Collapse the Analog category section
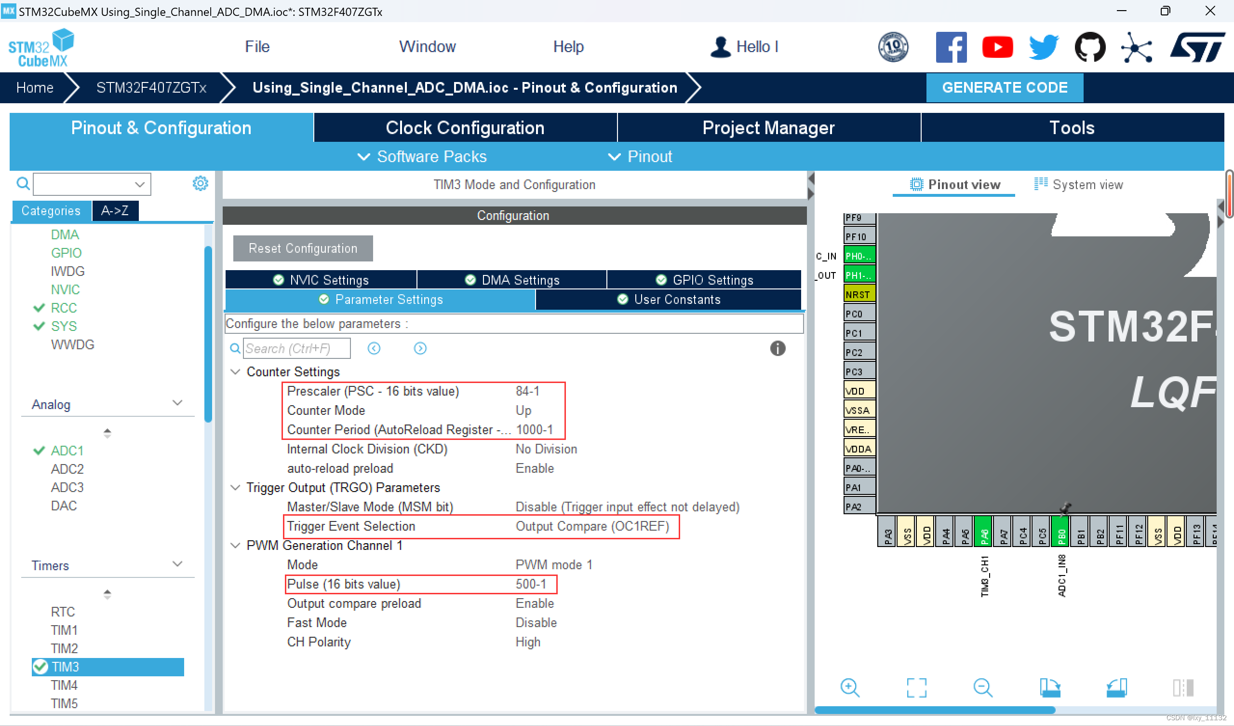The height and width of the screenshot is (726, 1234). pos(178,403)
